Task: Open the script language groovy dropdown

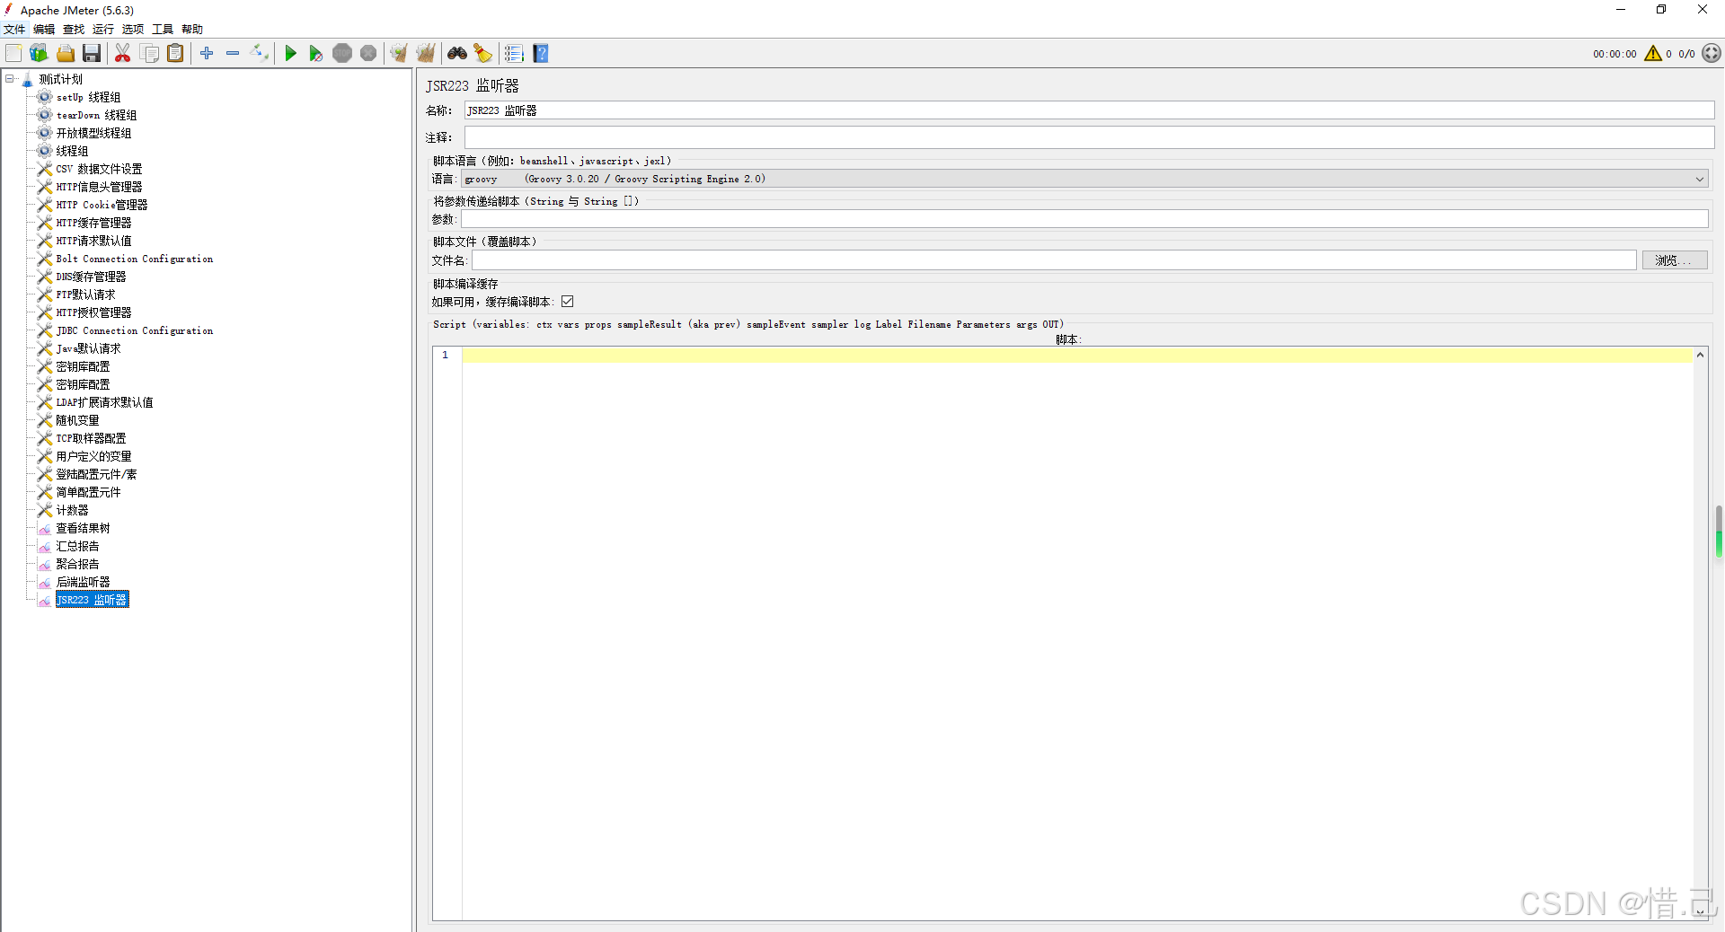Action: [1084, 180]
